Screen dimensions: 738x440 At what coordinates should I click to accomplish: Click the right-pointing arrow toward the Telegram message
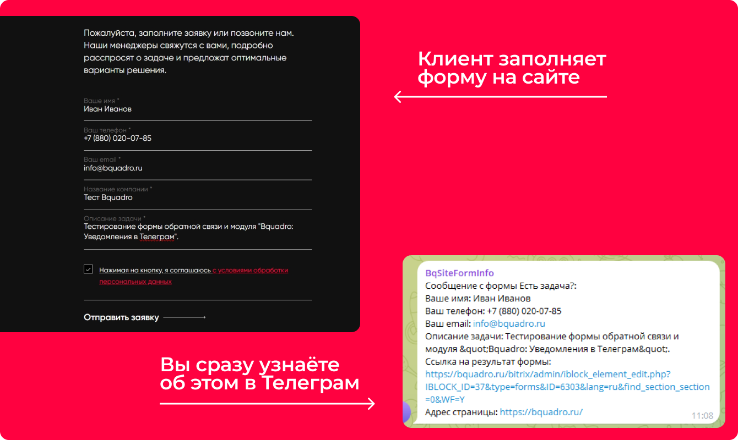point(267,404)
